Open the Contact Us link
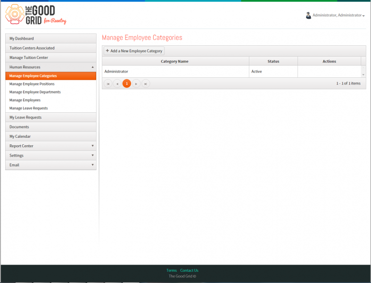Image resolution: width=371 pixels, height=283 pixels. click(x=190, y=270)
